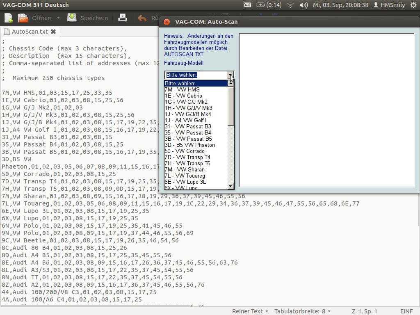Click the model list scrollbar thumb
The image size is (420, 315).
pyautogui.click(x=231, y=106)
